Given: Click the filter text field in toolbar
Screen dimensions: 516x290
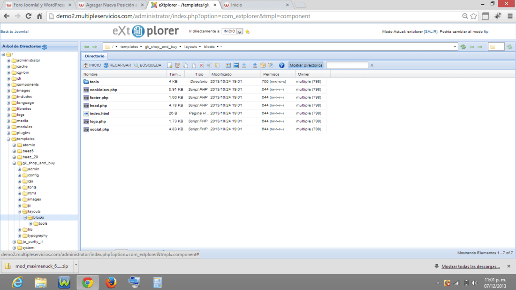Looking at the screenshot, I should point(347,65).
